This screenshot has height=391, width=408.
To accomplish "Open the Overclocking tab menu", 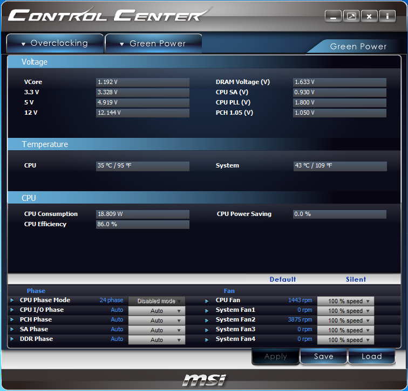I will click(x=55, y=44).
